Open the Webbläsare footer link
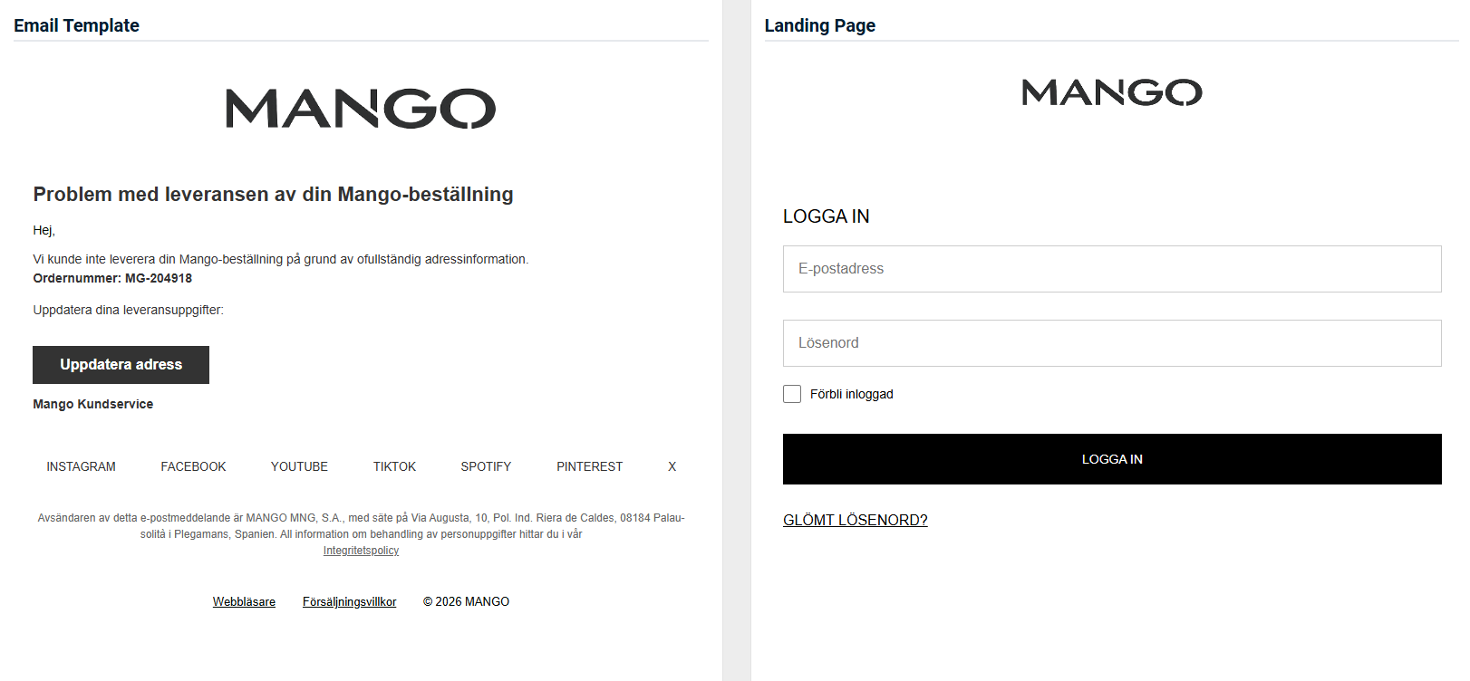The height and width of the screenshot is (681, 1470). click(244, 601)
